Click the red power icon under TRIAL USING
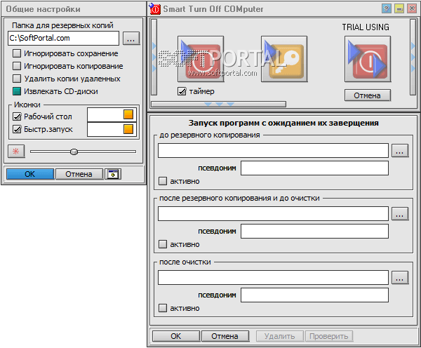Image resolution: width=421 pixels, height=348 pixels. pyautogui.click(x=368, y=59)
